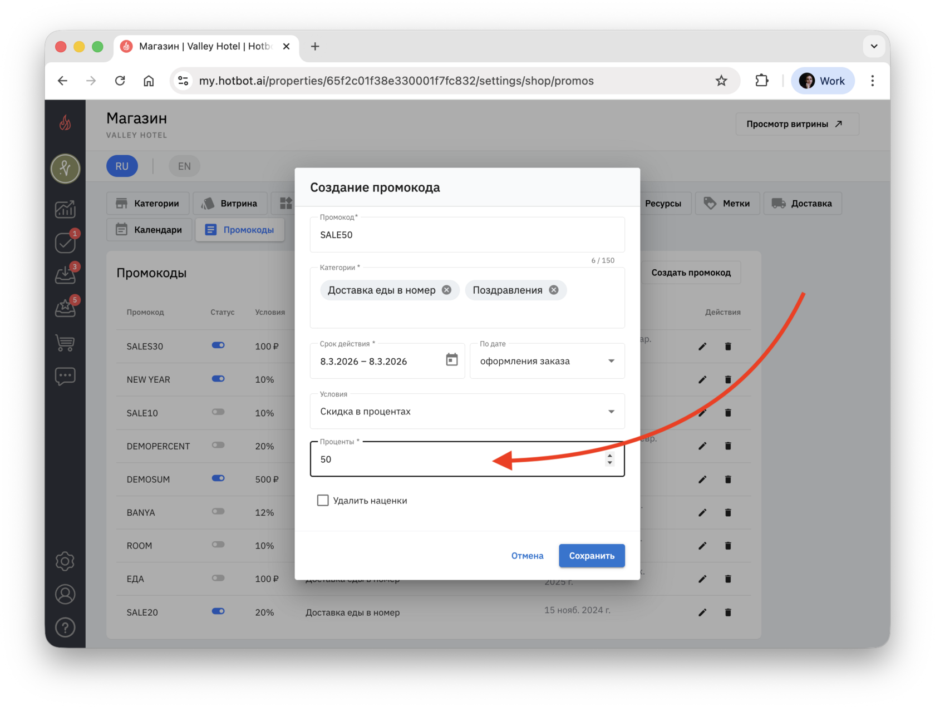Increase the percent value with stepper
Image resolution: width=935 pixels, height=707 pixels.
coord(610,456)
